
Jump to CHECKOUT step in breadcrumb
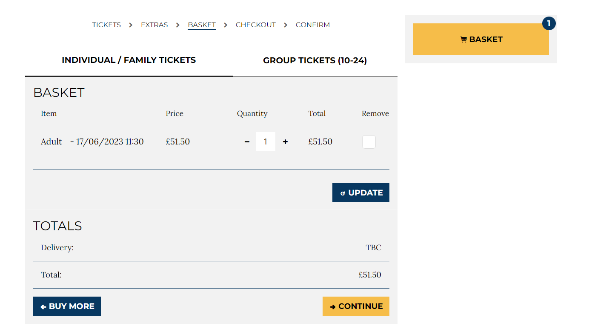coord(256,25)
